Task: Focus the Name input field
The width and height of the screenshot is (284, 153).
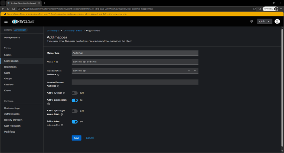Action: 135,62
